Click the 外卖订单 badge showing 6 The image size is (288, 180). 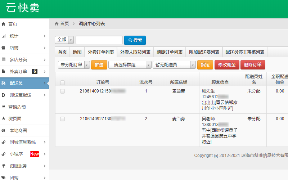point(35,71)
